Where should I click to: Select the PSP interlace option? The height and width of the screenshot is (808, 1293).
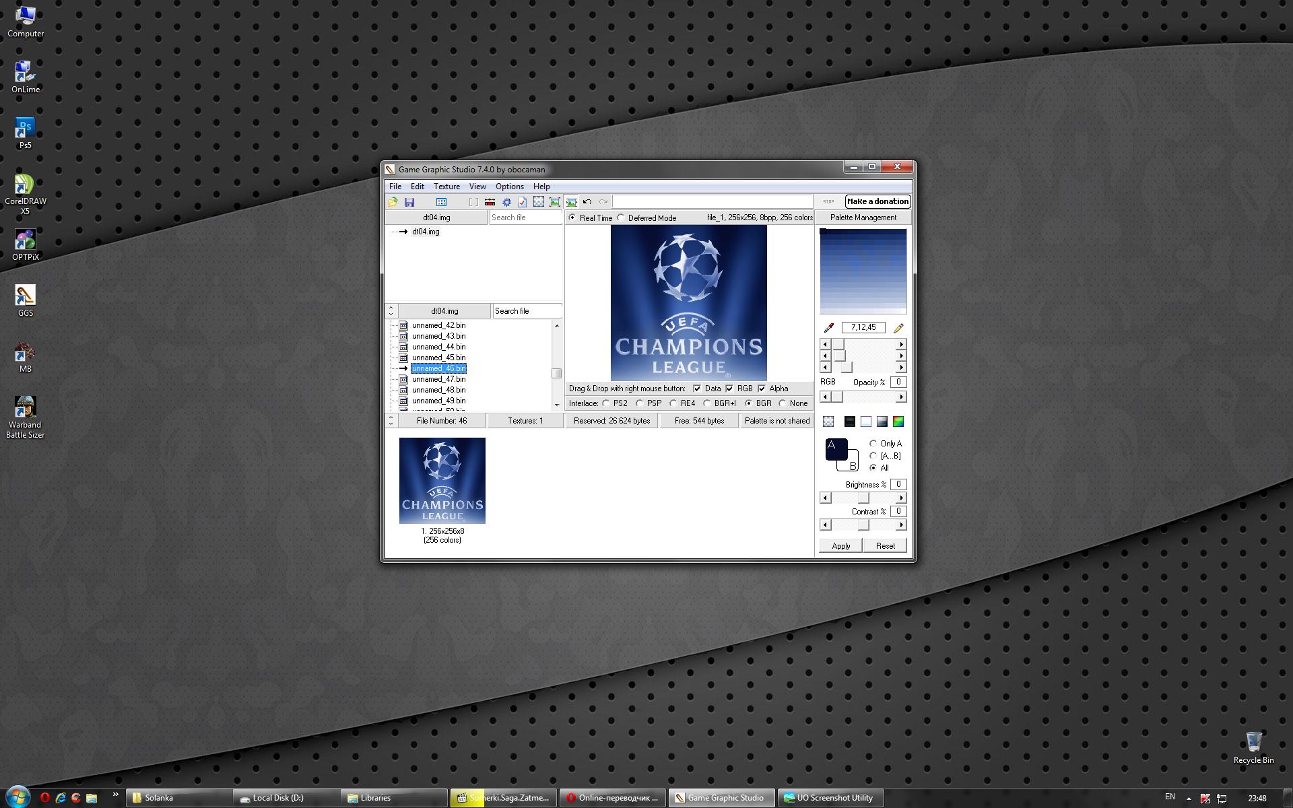(x=639, y=403)
